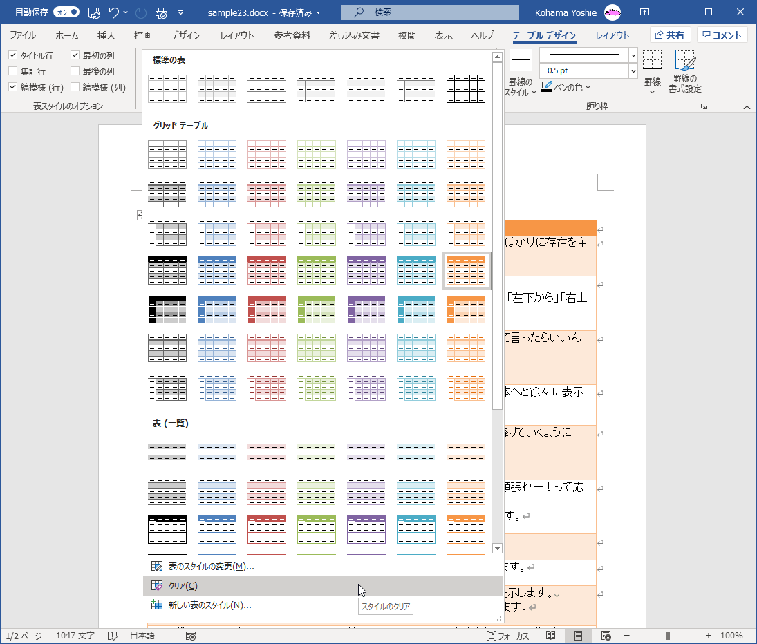The height and width of the screenshot is (644, 757).
Task: Open the 飾り枠 dialog launcher icon
Action: pos(704,106)
